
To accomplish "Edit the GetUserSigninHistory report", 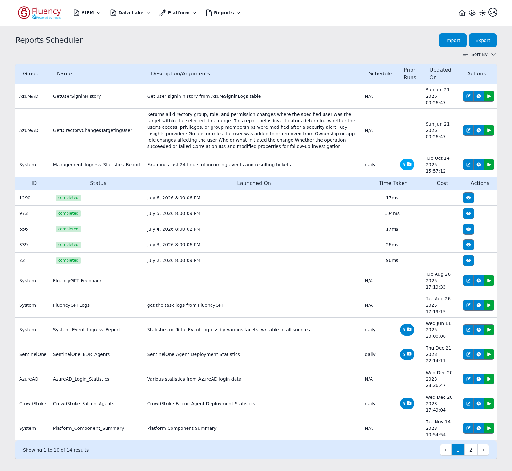I will (x=468, y=96).
